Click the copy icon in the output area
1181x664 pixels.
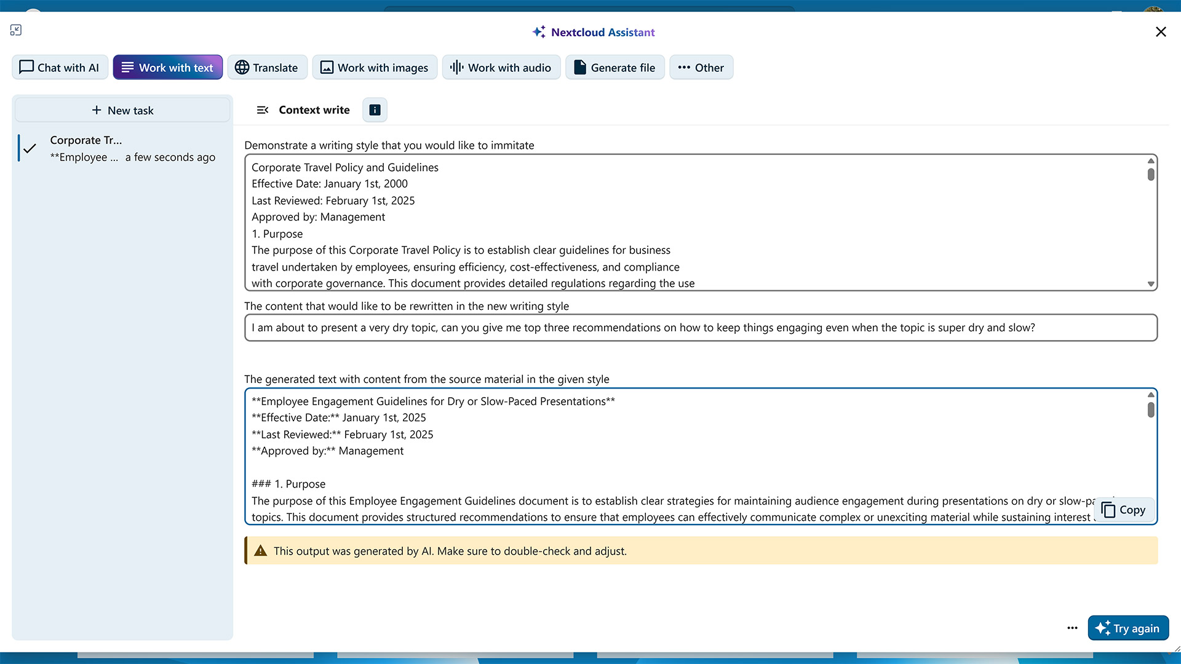(1108, 510)
